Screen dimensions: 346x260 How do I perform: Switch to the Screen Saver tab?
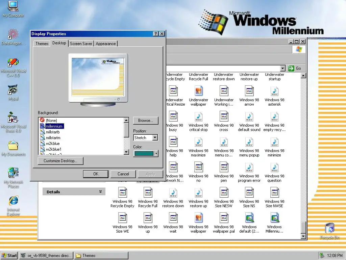click(x=81, y=44)
